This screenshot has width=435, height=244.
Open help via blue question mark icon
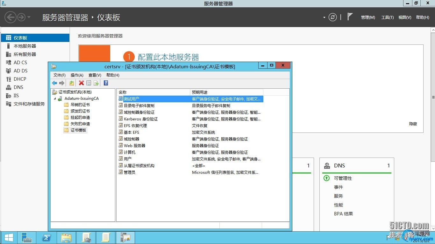point(106,83)
